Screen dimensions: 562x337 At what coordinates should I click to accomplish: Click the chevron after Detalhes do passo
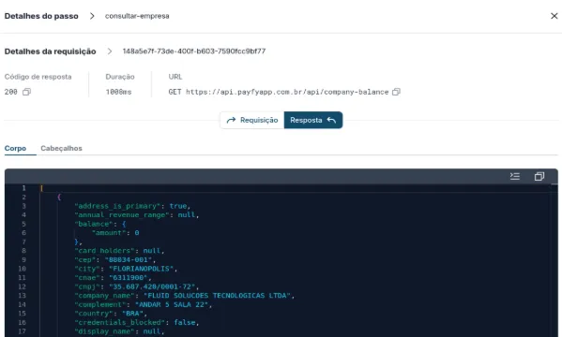[x=92, y=16]
